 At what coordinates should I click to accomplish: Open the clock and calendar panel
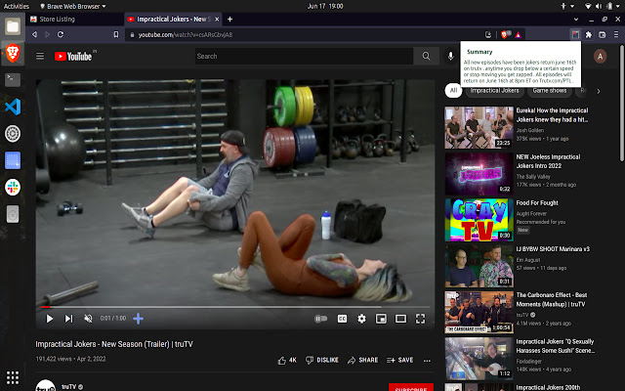(x=325, y=6)
